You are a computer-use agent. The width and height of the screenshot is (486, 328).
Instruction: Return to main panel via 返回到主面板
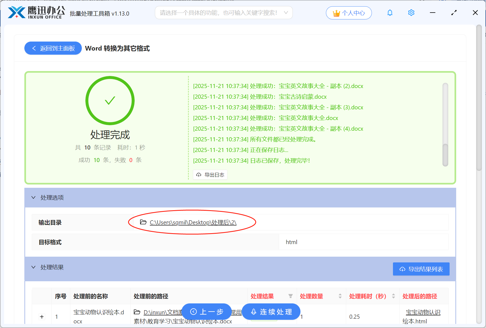53,48
